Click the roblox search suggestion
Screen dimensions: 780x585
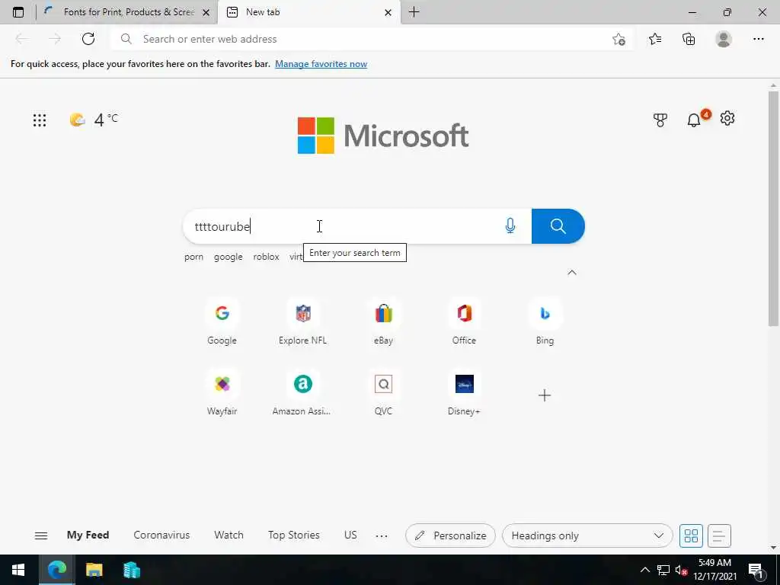(x=266, y=257)
